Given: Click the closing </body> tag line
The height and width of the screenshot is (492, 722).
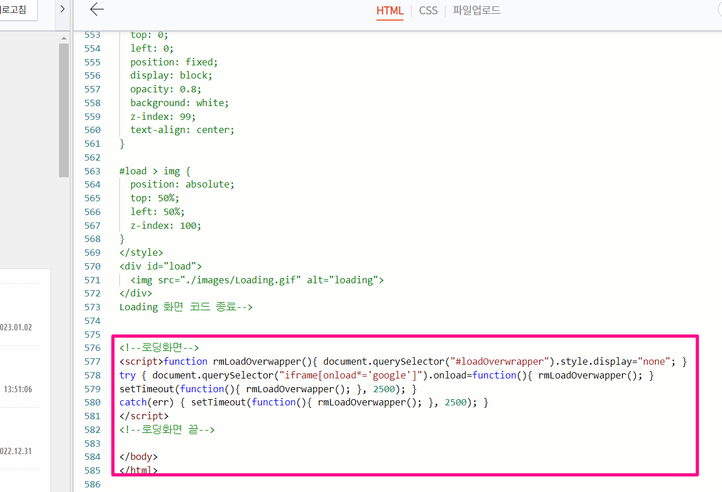Looking at the screenshot, I should tap(138, 457).
